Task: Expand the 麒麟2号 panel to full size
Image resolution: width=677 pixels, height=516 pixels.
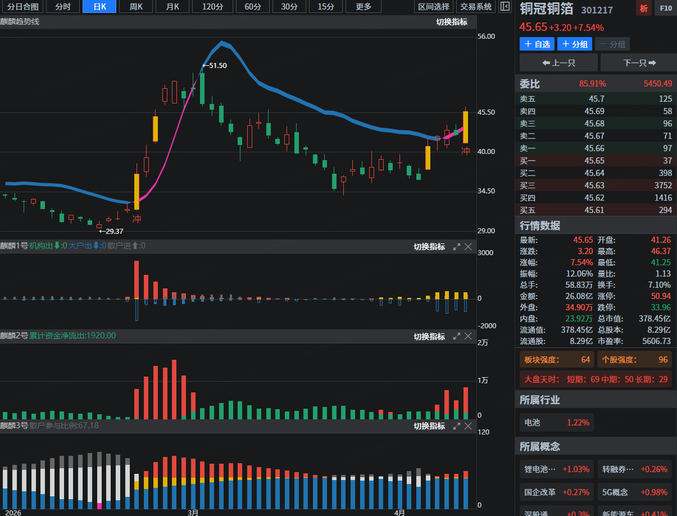Action: (456, 336)
